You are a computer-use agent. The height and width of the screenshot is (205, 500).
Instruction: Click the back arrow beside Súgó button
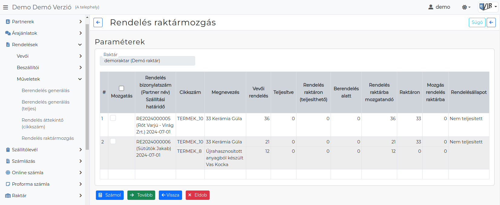coord(491,23)
